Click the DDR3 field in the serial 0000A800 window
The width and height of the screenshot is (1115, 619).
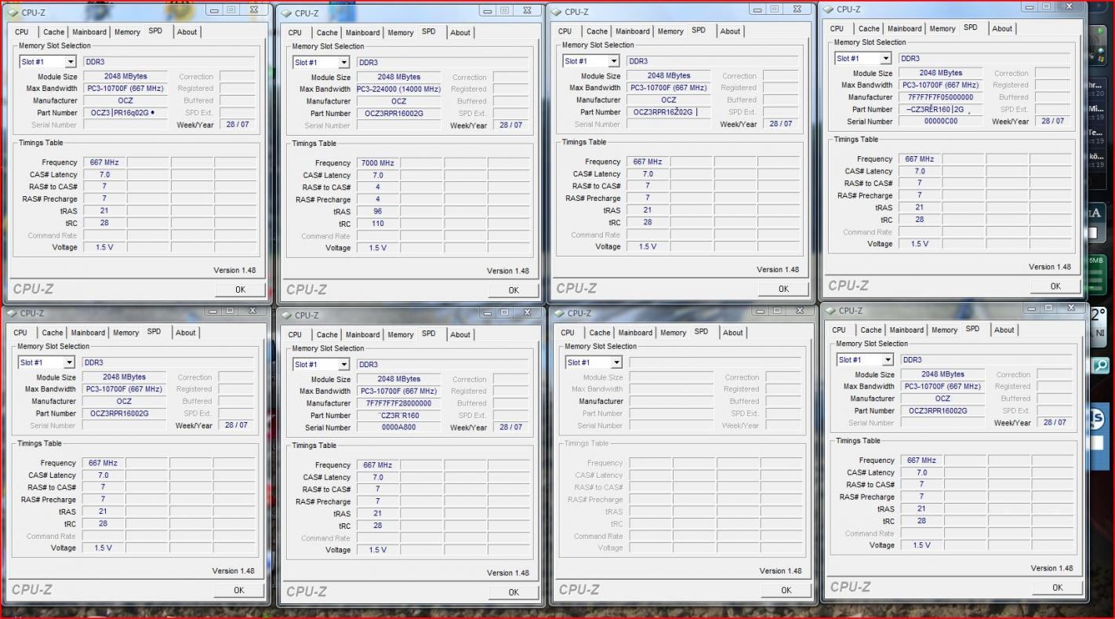(x=441, y=365)
